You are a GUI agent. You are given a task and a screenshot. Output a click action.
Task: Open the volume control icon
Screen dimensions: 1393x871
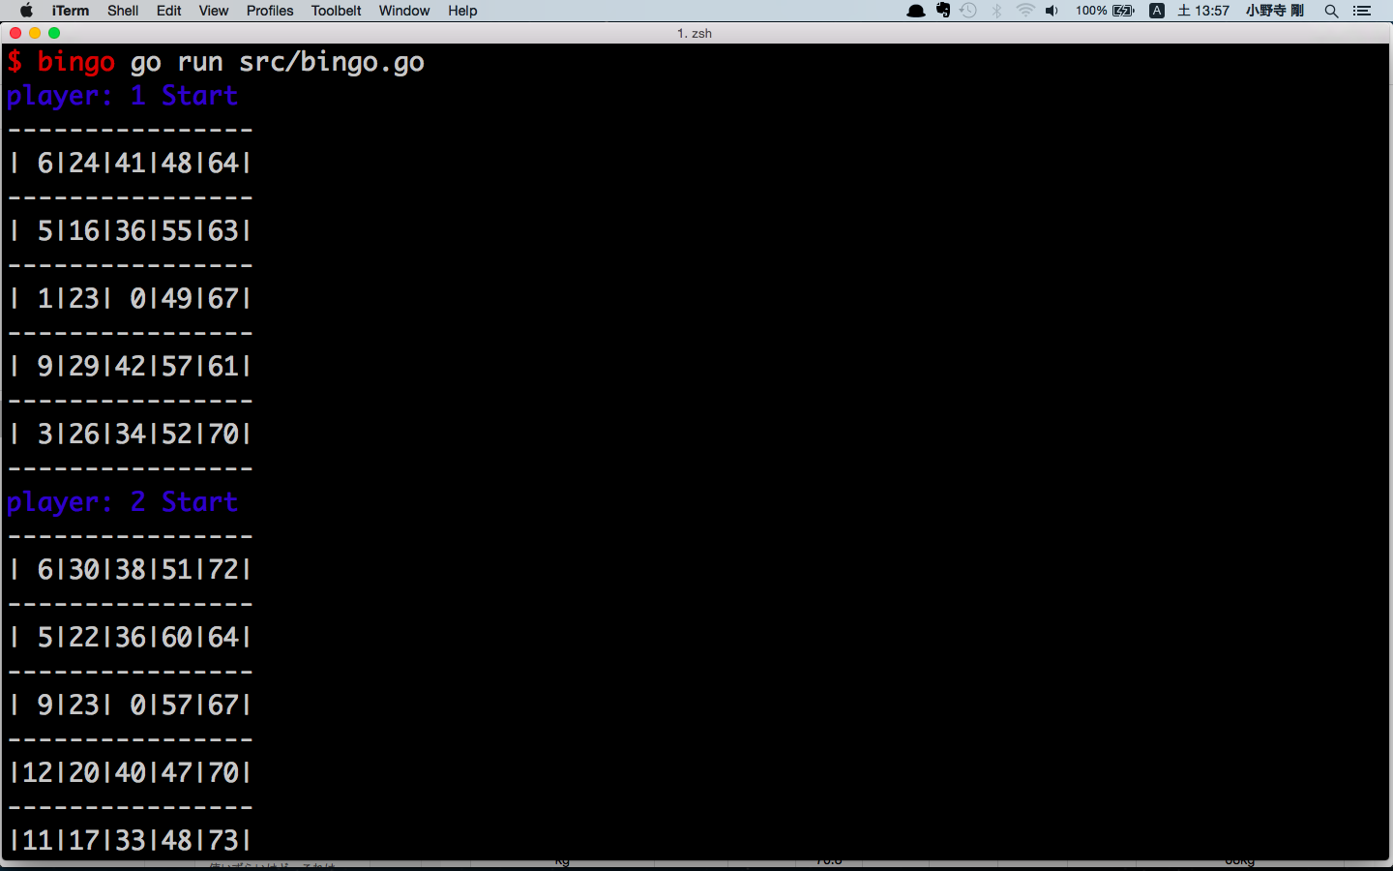point(1052,11)
